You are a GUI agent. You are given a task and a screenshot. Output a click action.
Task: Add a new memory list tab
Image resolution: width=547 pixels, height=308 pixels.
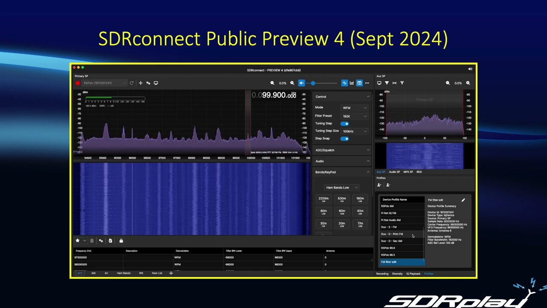171,273
